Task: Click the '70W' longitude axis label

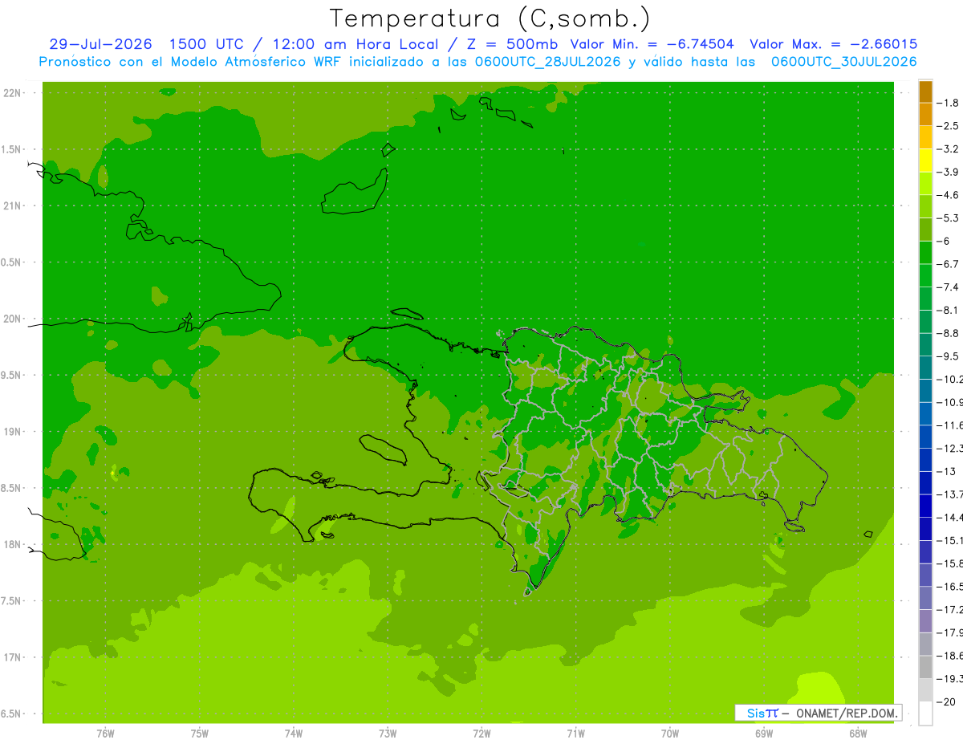Action: pos(669,734)
